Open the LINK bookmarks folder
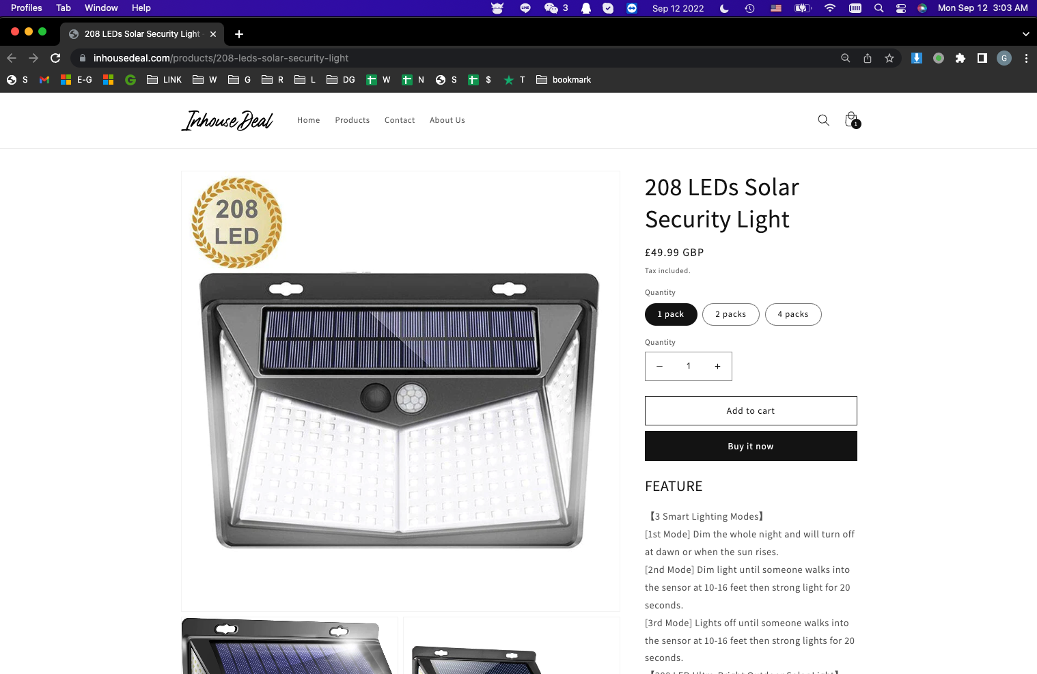Screen dimensions: 1037x674 point(165,80)
